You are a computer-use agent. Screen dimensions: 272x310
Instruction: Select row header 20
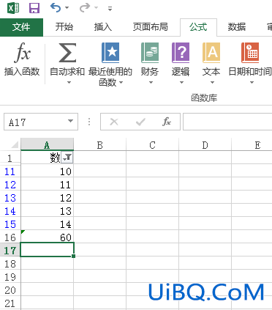(10, 290)
